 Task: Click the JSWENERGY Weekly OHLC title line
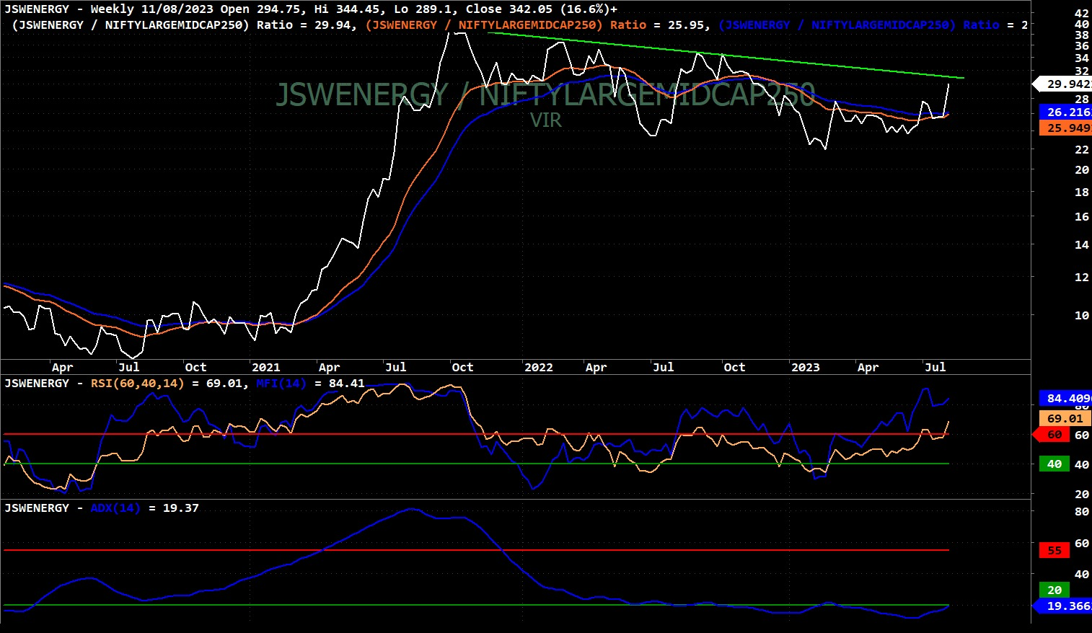point(311,9)
